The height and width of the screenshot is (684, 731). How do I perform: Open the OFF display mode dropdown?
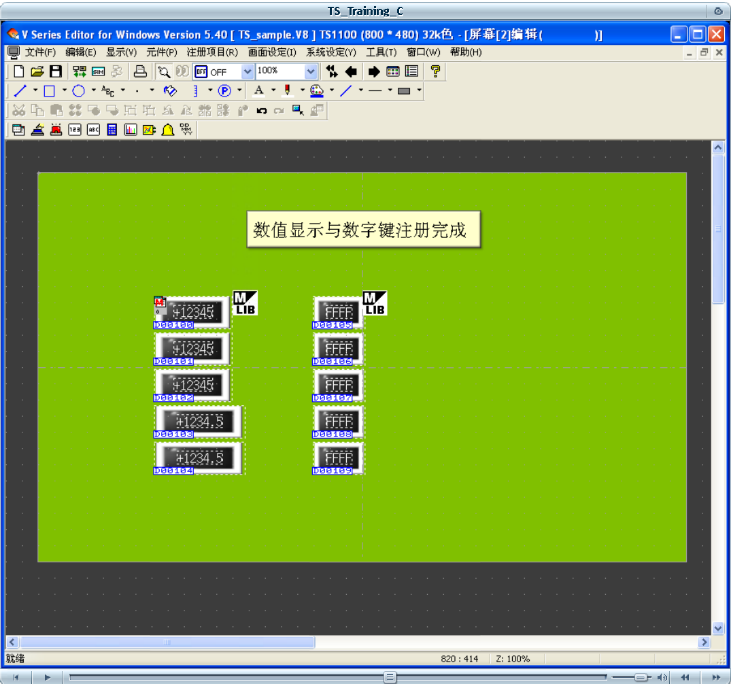pyautogui.click(x=248, y=71)
